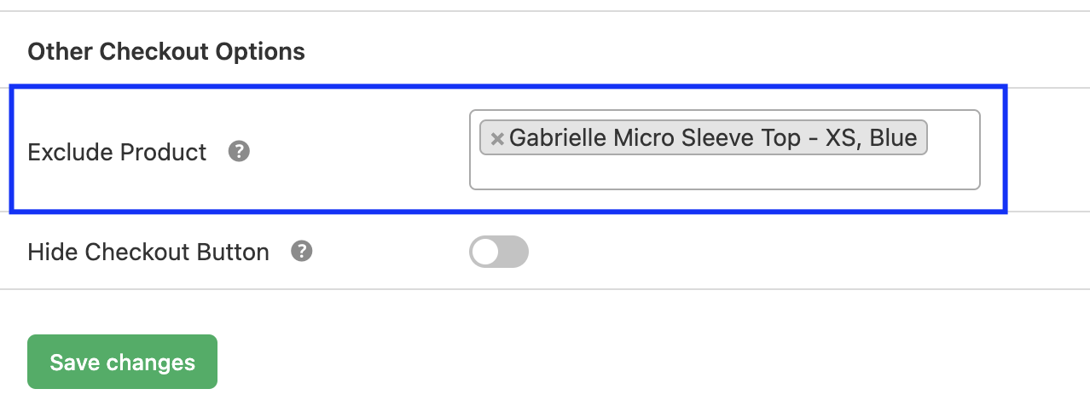1090x418 pixels.
Task: Expand the excluded products search dropdown
Action: tap(725, 149)
